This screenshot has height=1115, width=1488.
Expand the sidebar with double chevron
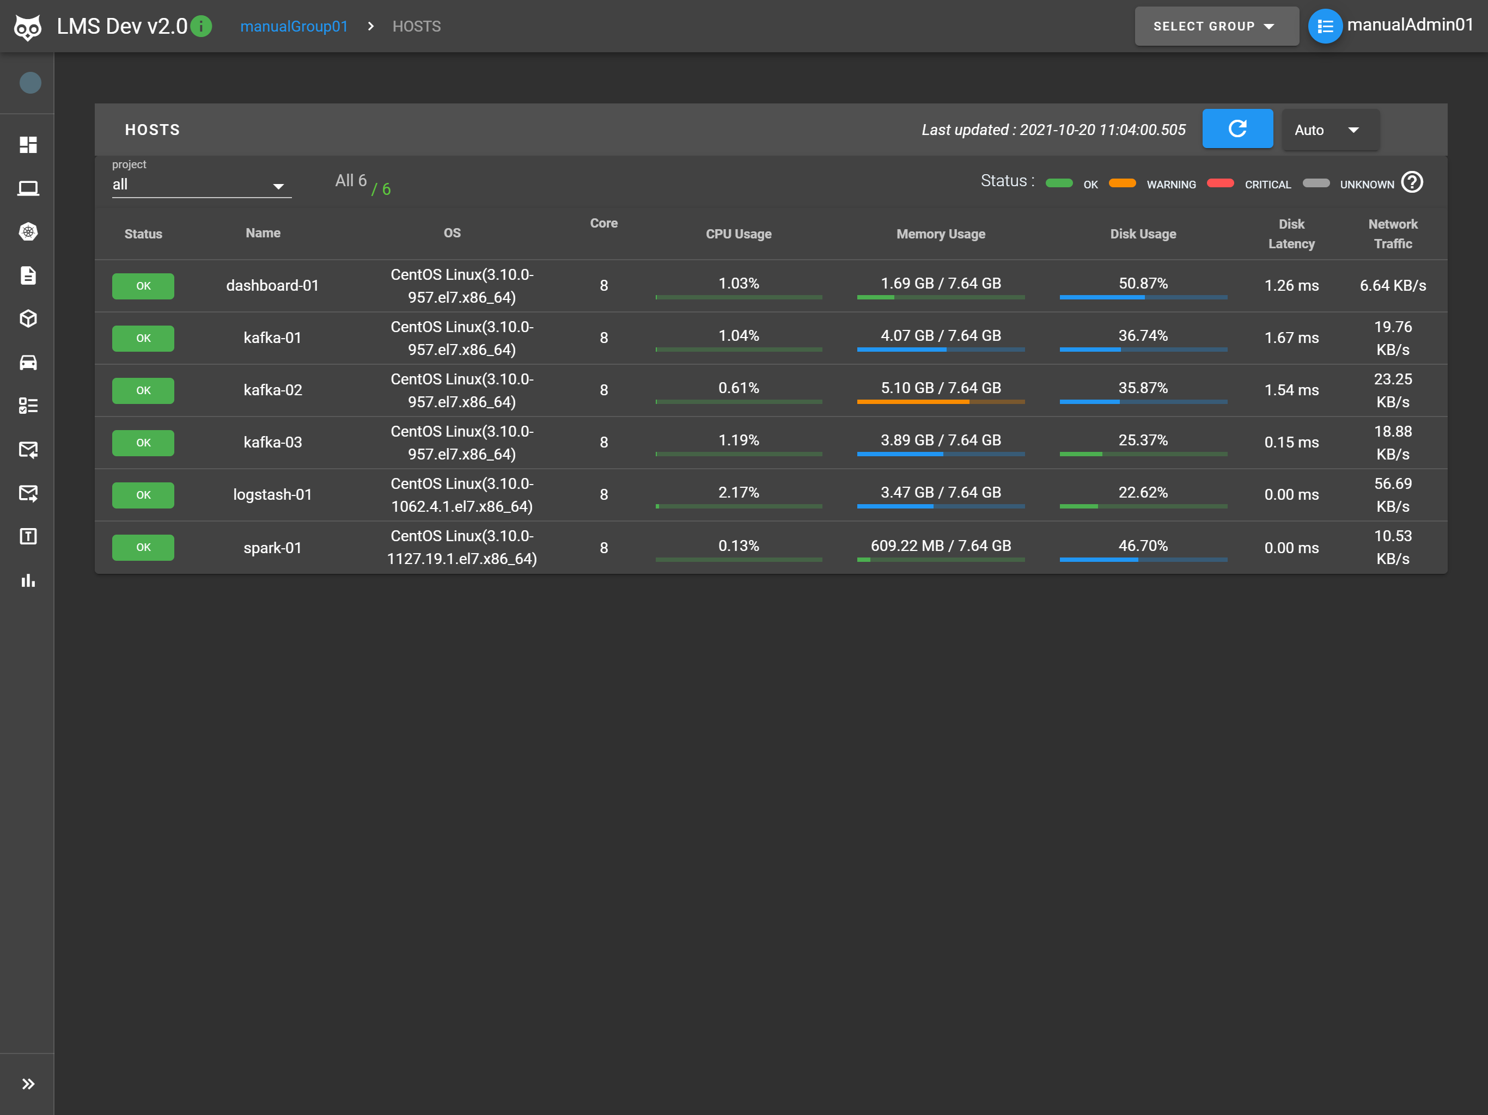(28, 1083)
